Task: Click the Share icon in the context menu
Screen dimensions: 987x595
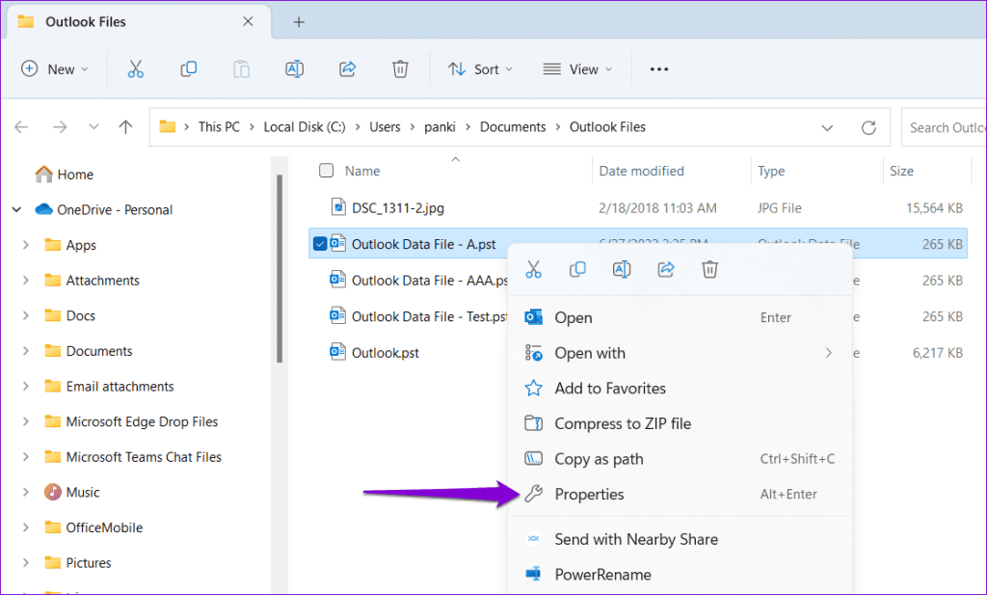Action: tap(665, 269)
